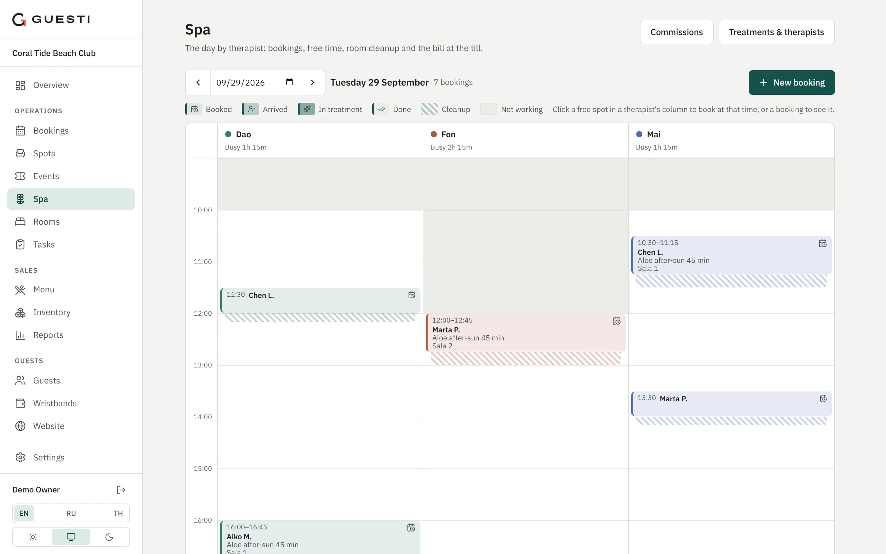Image resolution: width=886 pixels, height=554 pixels.
Task: Select system theme monitor icon
Action: [x=71, y=537]
